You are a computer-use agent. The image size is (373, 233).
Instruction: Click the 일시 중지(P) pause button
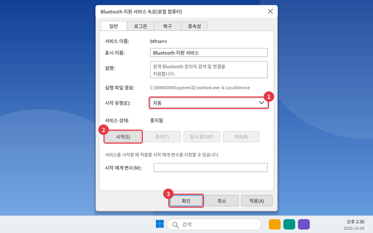[202, 137]
